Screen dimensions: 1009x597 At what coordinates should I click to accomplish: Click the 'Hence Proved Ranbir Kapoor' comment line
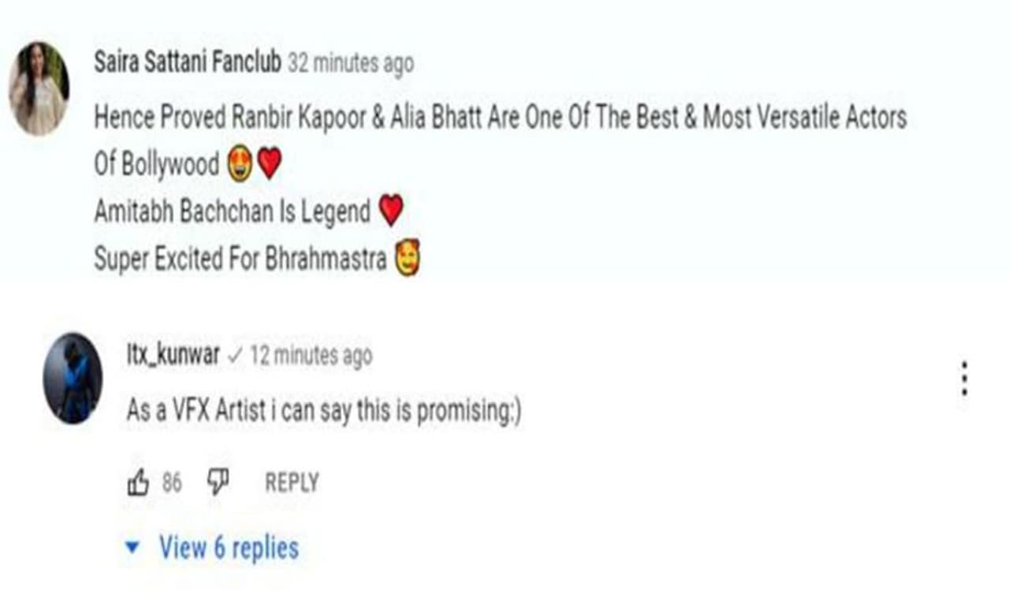click(501, 118)
